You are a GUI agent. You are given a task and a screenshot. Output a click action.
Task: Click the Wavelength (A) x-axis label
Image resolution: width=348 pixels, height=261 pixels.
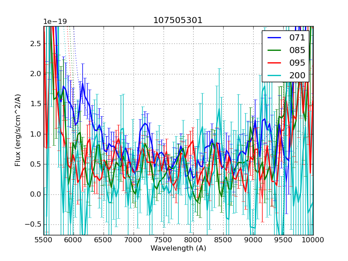(x=178, y=248)
